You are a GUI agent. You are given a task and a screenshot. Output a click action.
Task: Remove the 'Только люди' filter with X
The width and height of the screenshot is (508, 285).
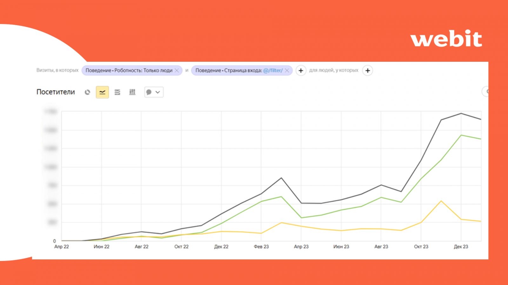(x=177, y=70)
